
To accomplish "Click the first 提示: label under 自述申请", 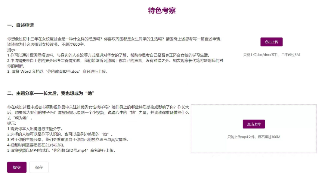I will (12, 50).
